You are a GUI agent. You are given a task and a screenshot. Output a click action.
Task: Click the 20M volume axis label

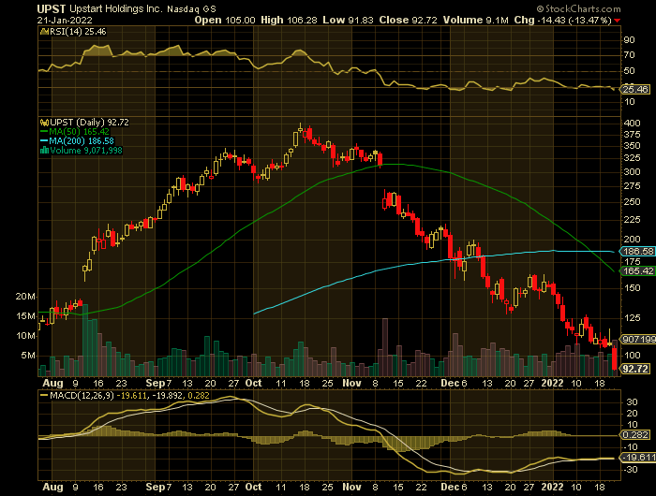[x=25, y=297]
